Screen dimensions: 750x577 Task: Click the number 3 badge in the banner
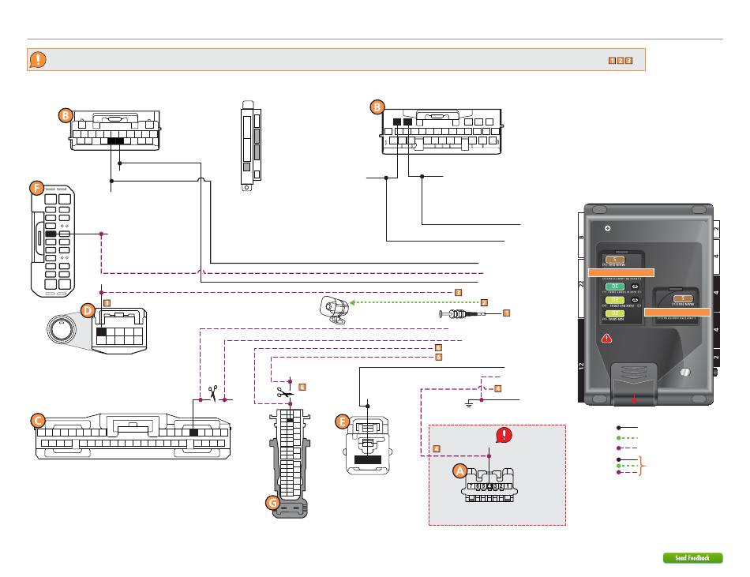point(629,61)
